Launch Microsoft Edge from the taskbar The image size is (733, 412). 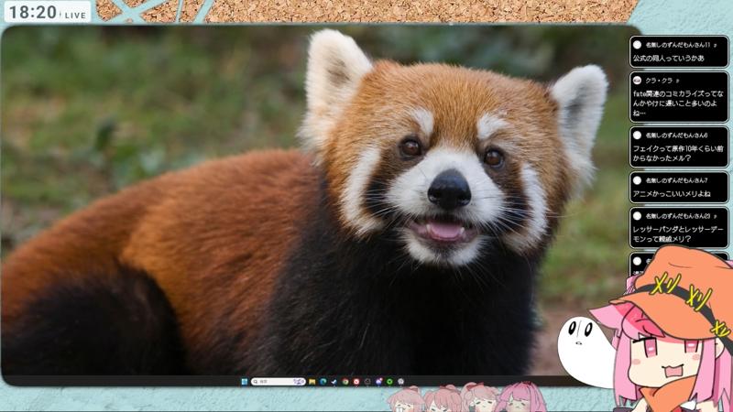323,382
